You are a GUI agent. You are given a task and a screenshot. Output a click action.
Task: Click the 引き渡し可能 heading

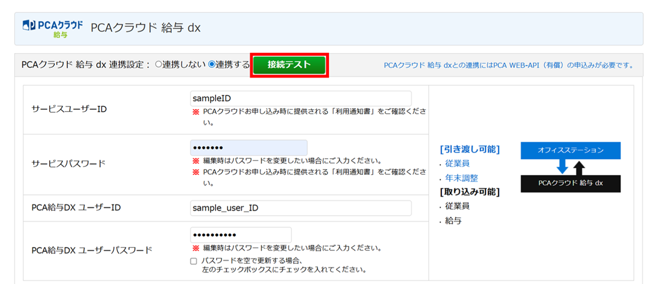click(x=470, y=150)
